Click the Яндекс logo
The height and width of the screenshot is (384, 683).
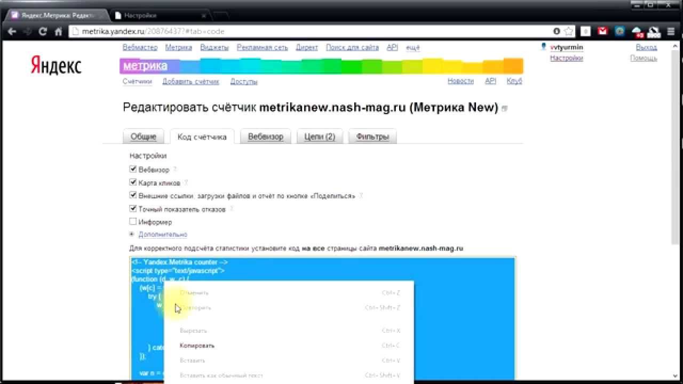(56, 66)
